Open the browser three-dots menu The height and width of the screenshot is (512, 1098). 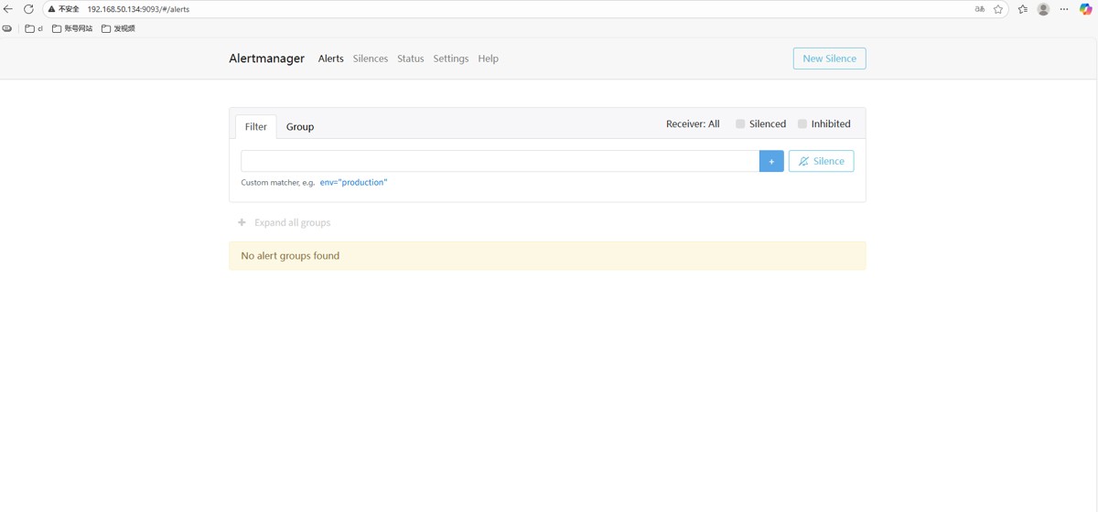[x=1064, y=9]
